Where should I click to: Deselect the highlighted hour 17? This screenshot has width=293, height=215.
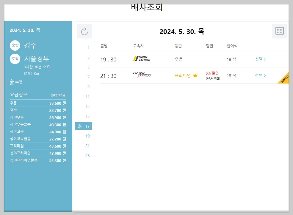click(87, 126)
